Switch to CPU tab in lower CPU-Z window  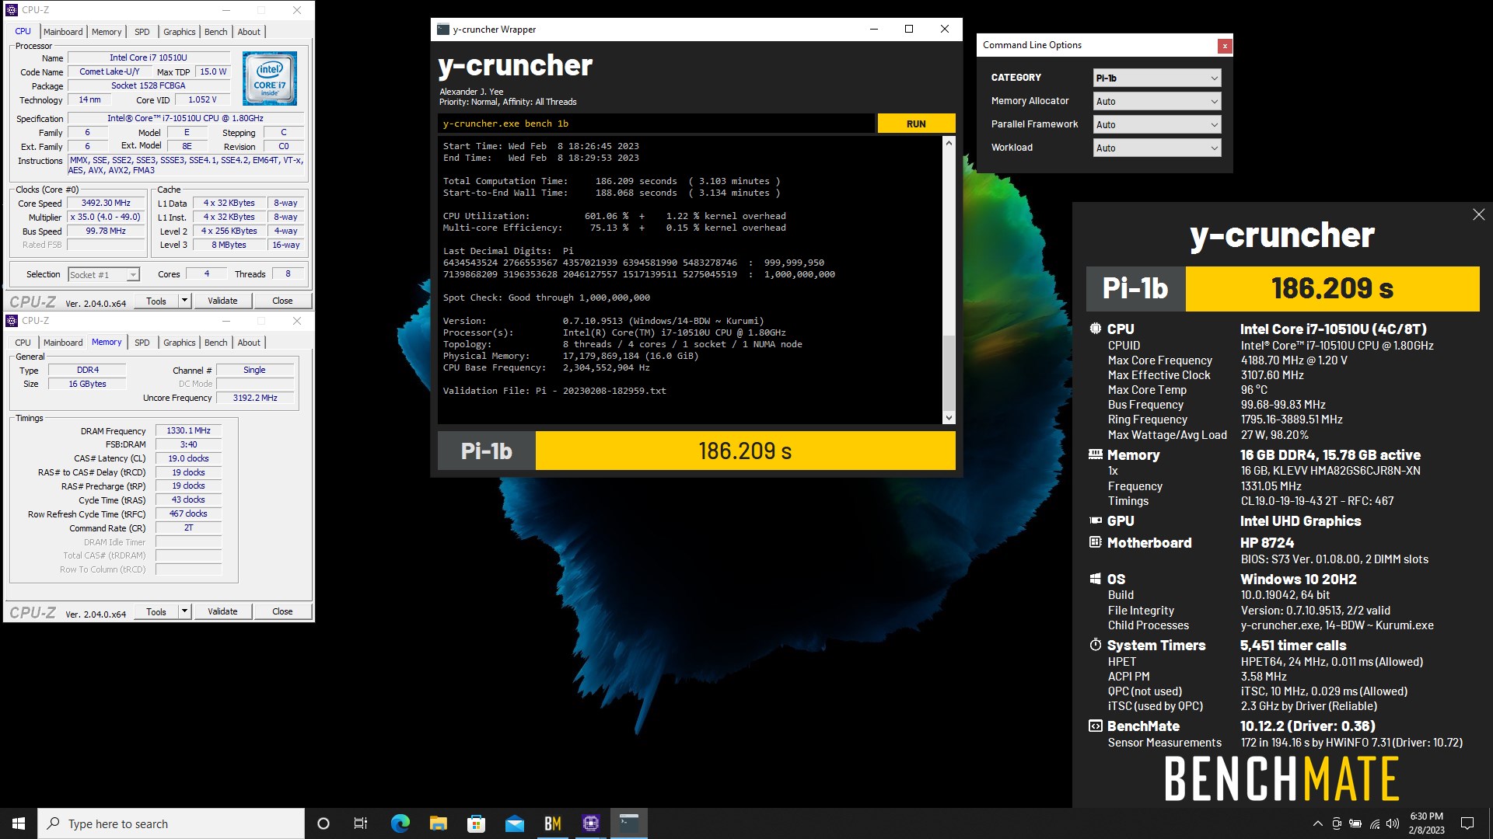point(23,343)
